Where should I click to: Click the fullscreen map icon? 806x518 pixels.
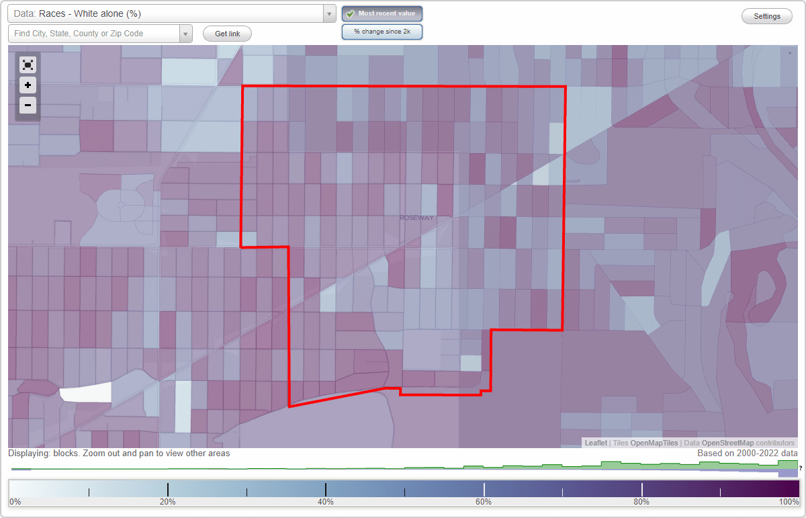(x=28, y=64)
